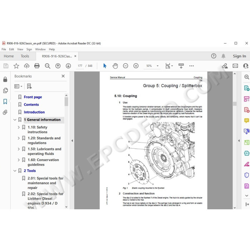Screen dimensions: 250x250
Task: Upload file to cloud icon
Action: 27,66
